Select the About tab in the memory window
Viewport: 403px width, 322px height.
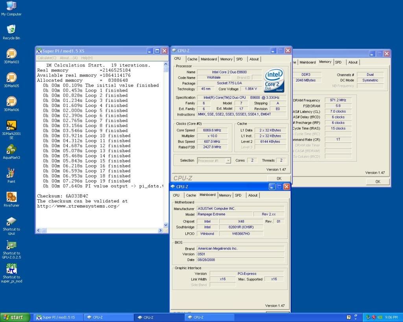click(353, 62)
